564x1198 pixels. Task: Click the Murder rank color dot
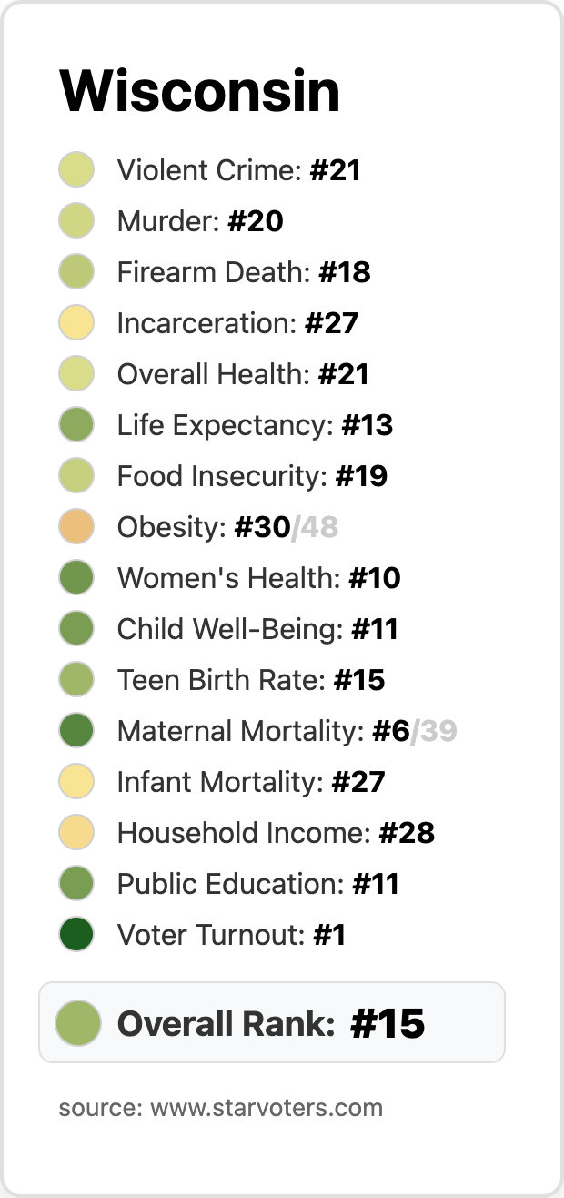coord(76,221)
